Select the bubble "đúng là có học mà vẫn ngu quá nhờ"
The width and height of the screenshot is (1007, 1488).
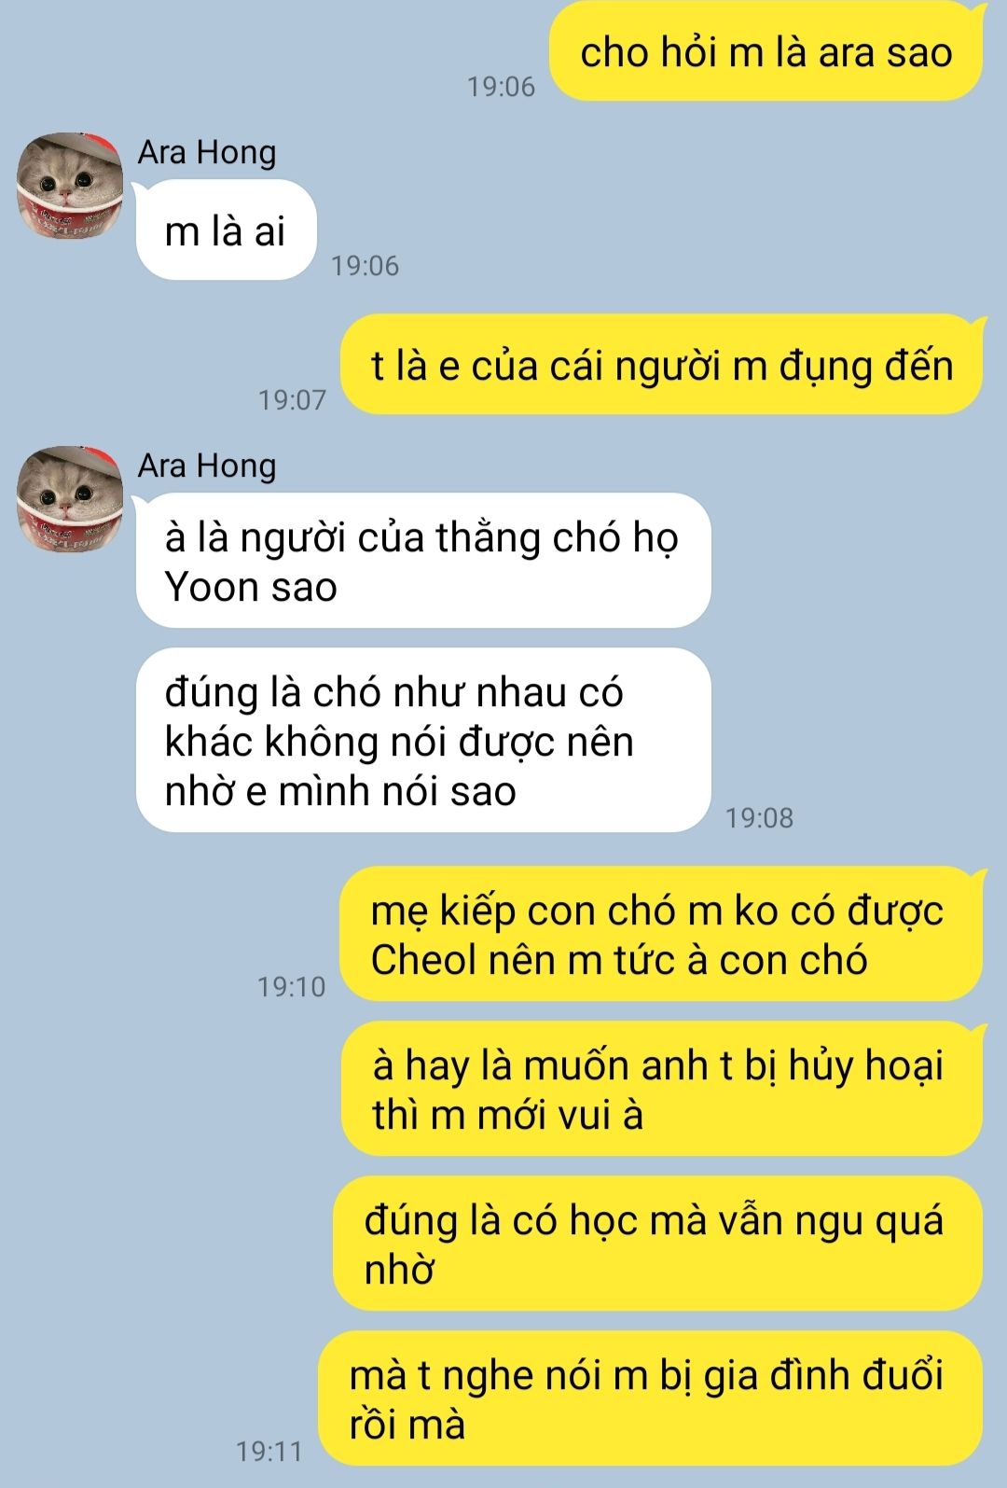pyautogui.click(x=657, y=1244)
